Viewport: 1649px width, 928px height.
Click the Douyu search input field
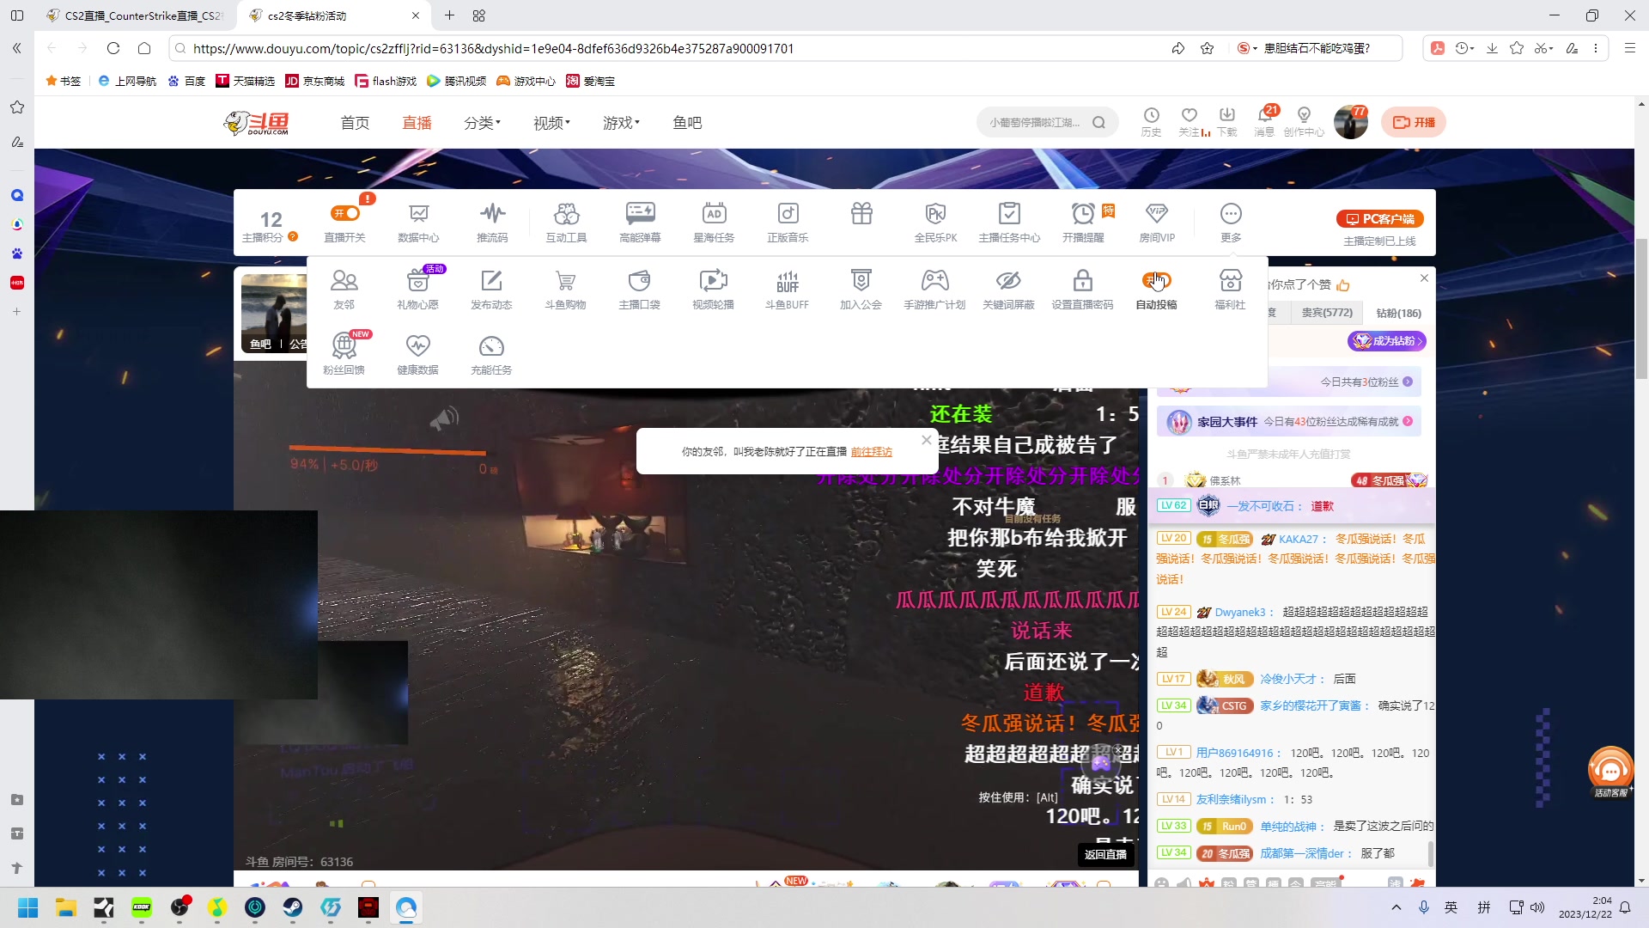[x=1035, y=123]
